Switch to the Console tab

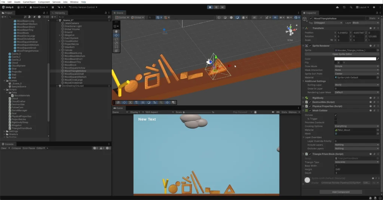(x=7, y=144)
